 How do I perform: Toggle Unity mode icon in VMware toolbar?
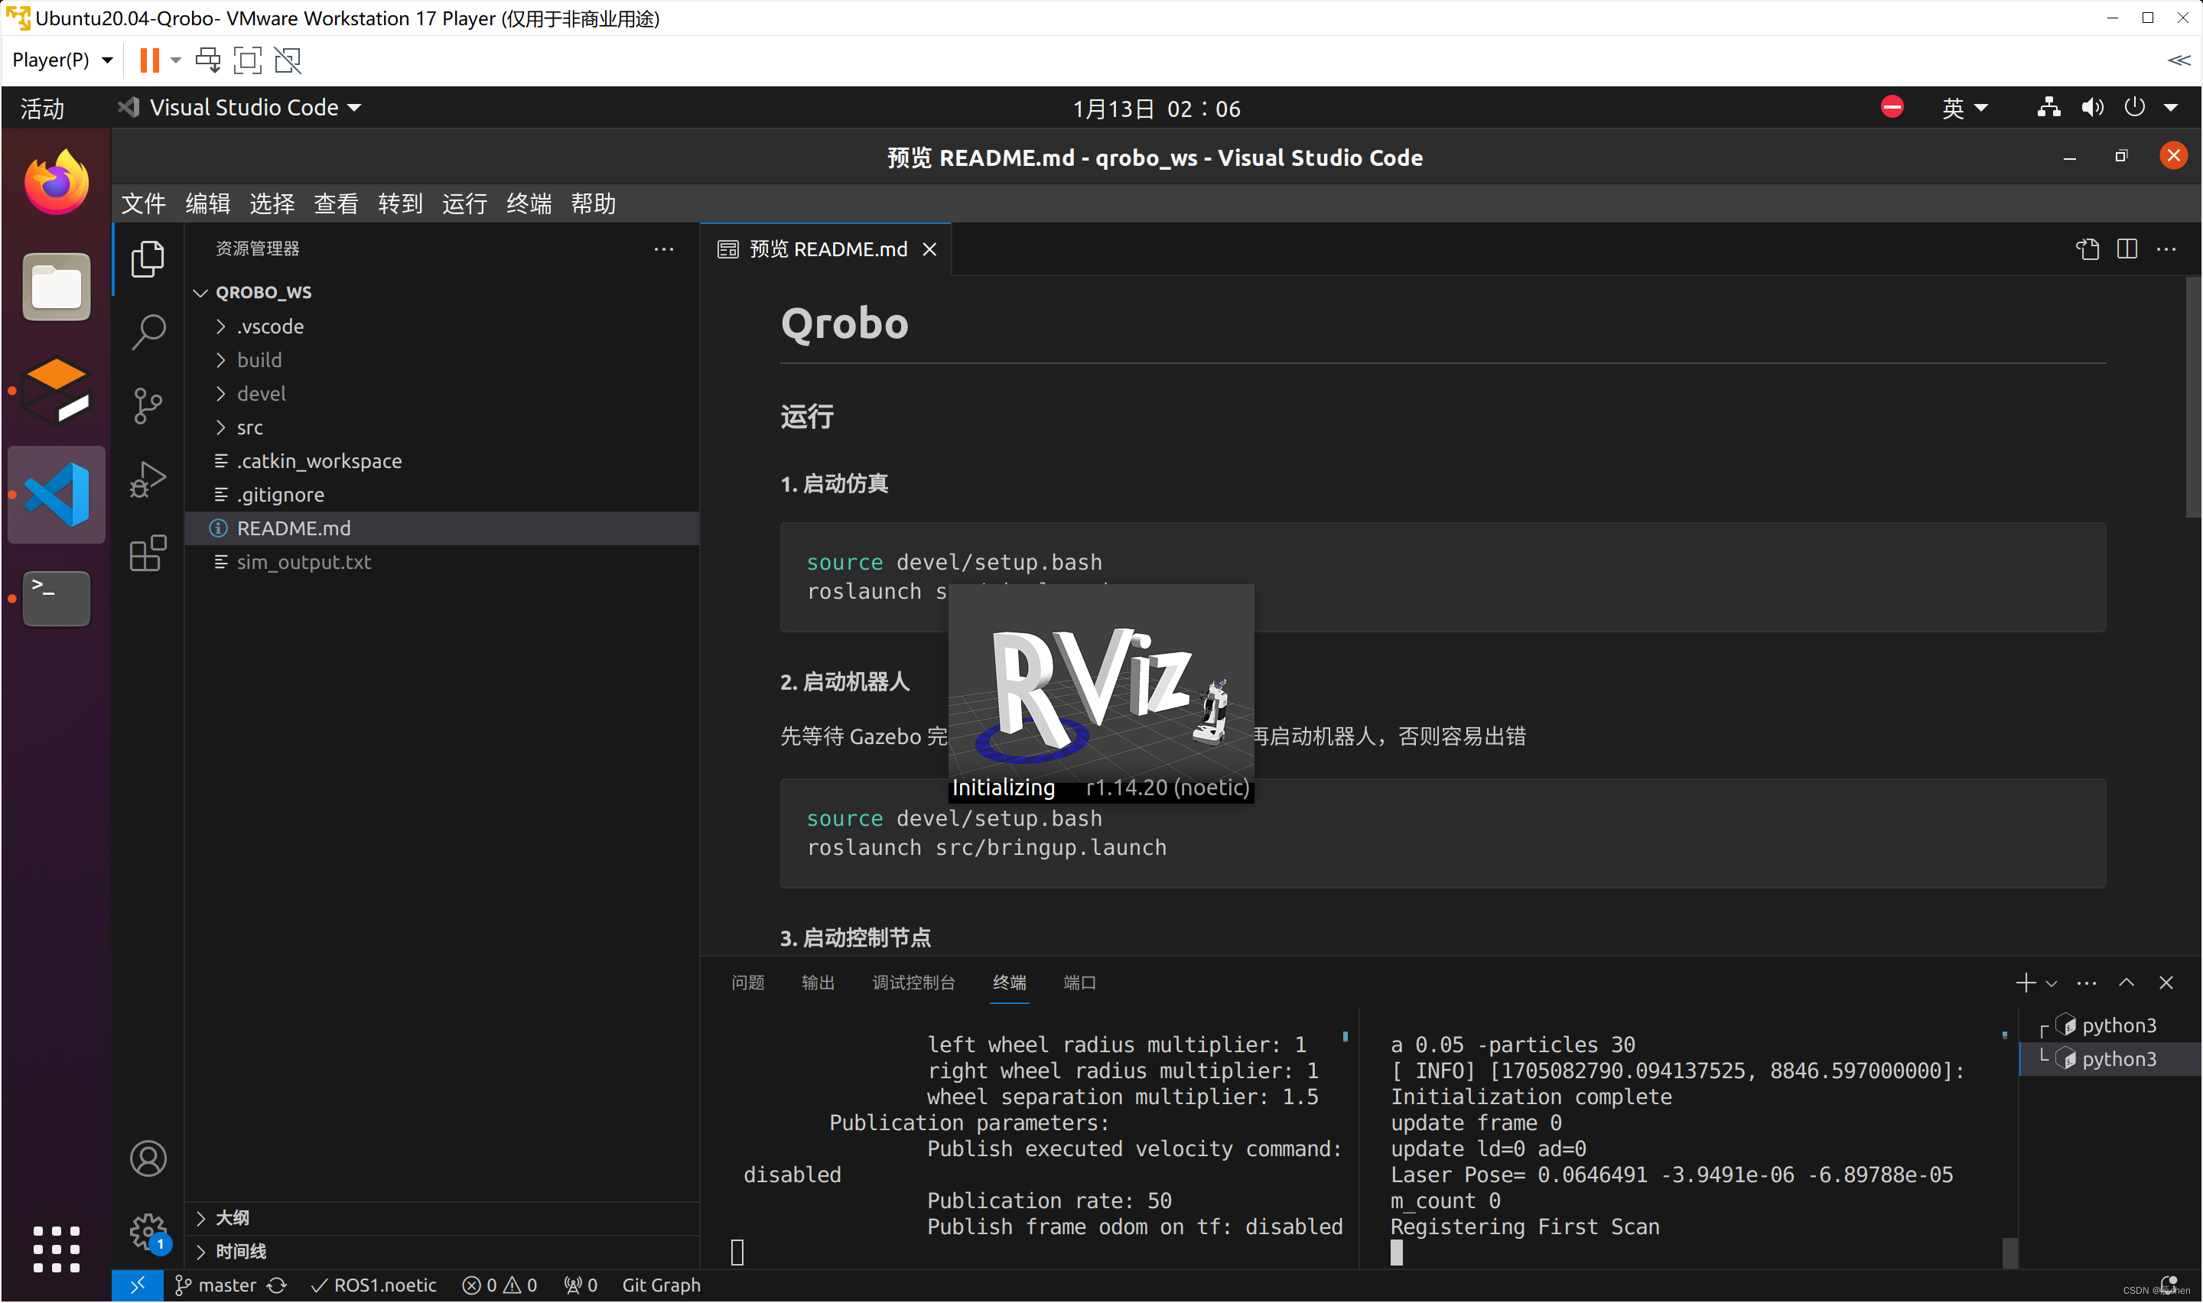pos(287,60)
